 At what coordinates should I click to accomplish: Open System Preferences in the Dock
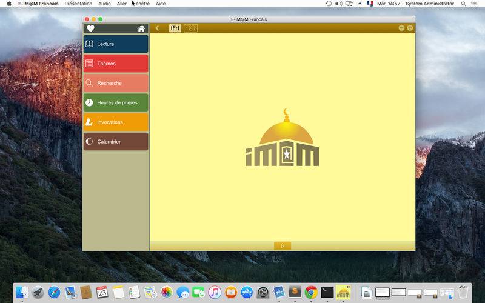263,292
